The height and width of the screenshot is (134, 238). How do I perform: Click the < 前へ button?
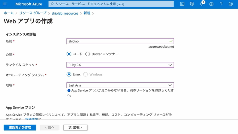[50, 127]
